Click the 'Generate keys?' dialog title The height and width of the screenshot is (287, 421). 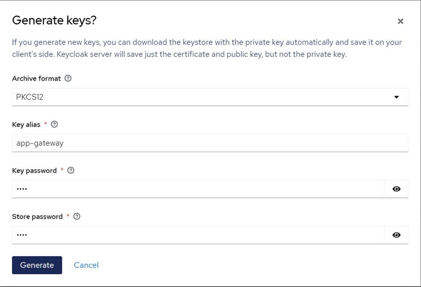tap(54, 20)
